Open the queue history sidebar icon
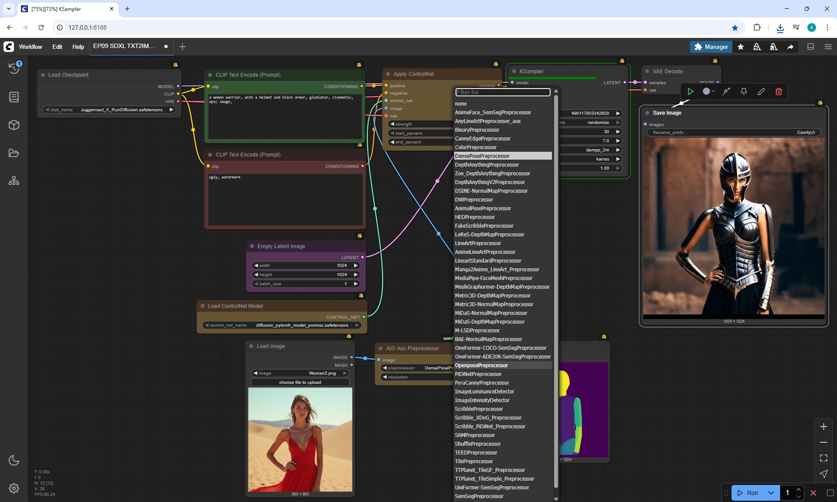The height and width of the screenshot is (502, 837). (x=14, y=68)
